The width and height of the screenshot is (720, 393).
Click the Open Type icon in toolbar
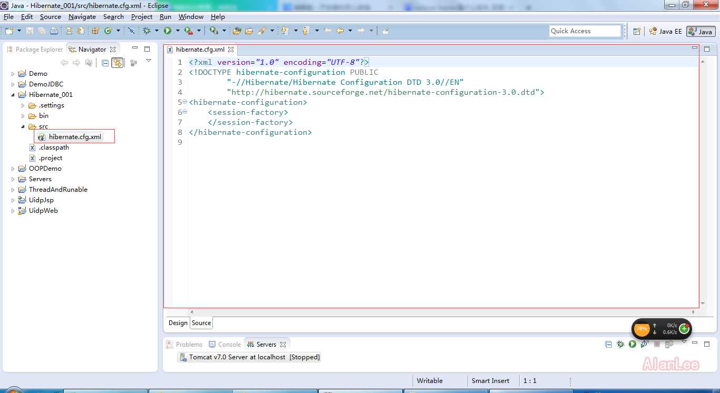pos(237,31)
